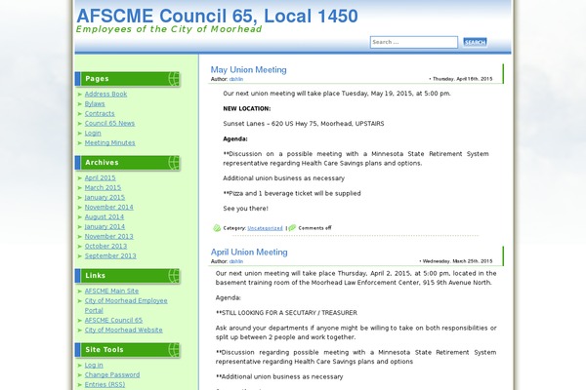Click the 'NEW LOCATION:' text
The width and height of the screenshot is (586, 390).
247,109
